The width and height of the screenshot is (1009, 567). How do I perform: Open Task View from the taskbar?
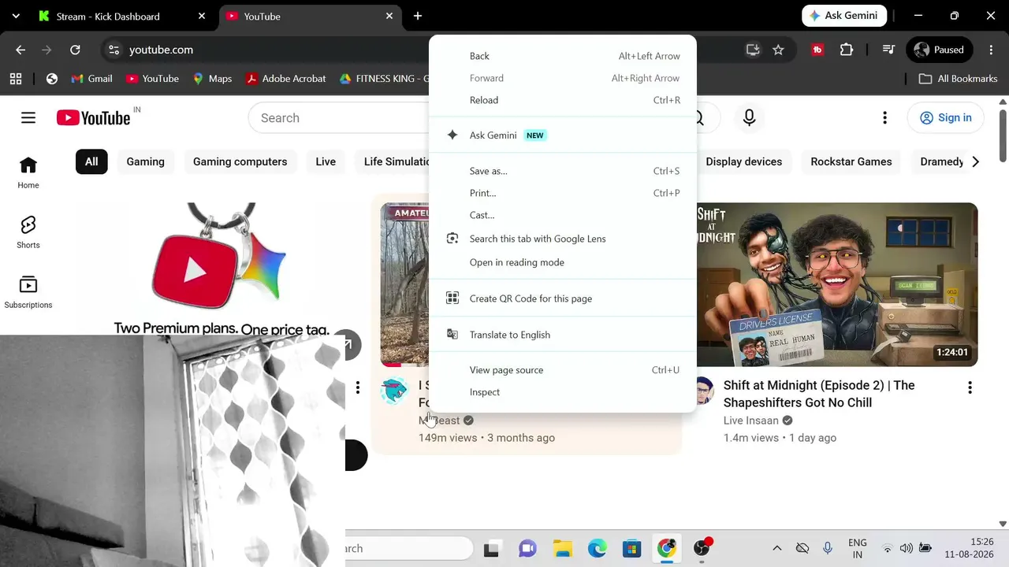[491, 548]
